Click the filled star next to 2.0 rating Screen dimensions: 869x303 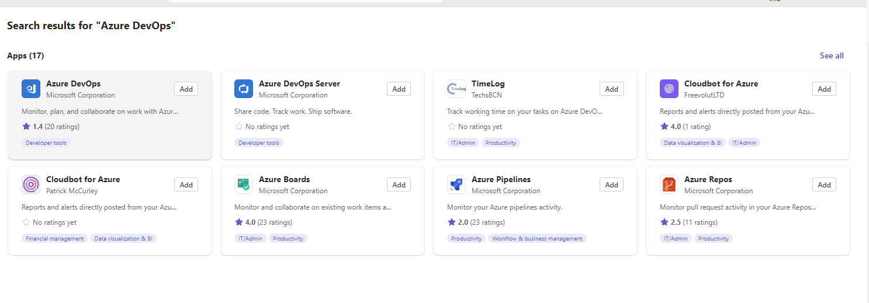click(451, 222)
